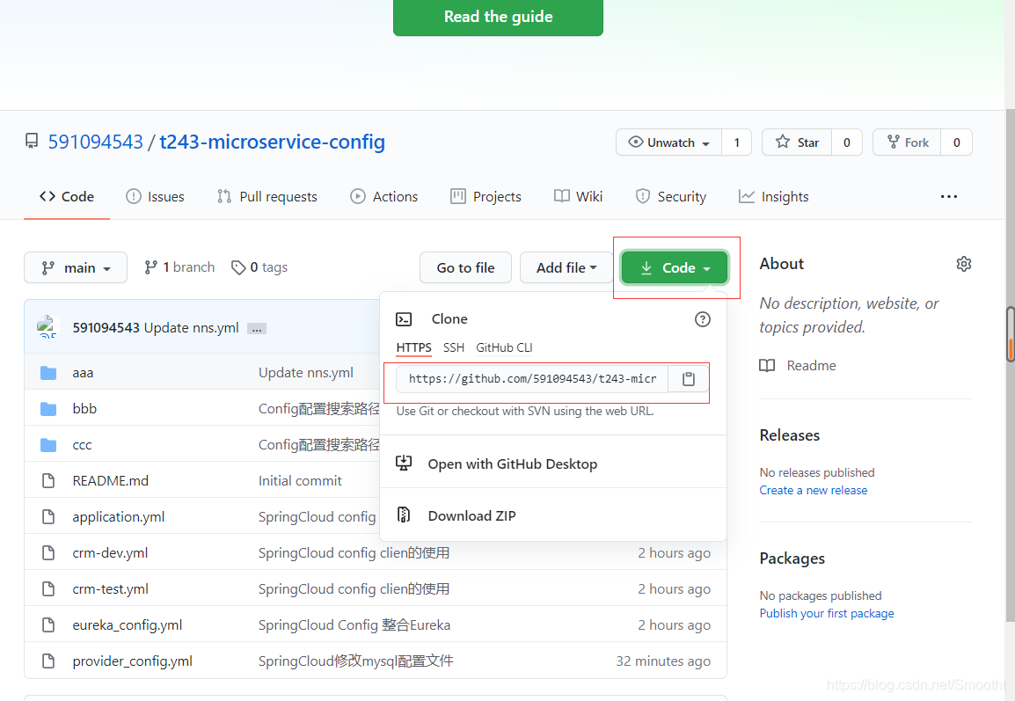This screenshot has height=701, width=1015.
Task: Open the Wiki tab
Action: pos(578,197)
